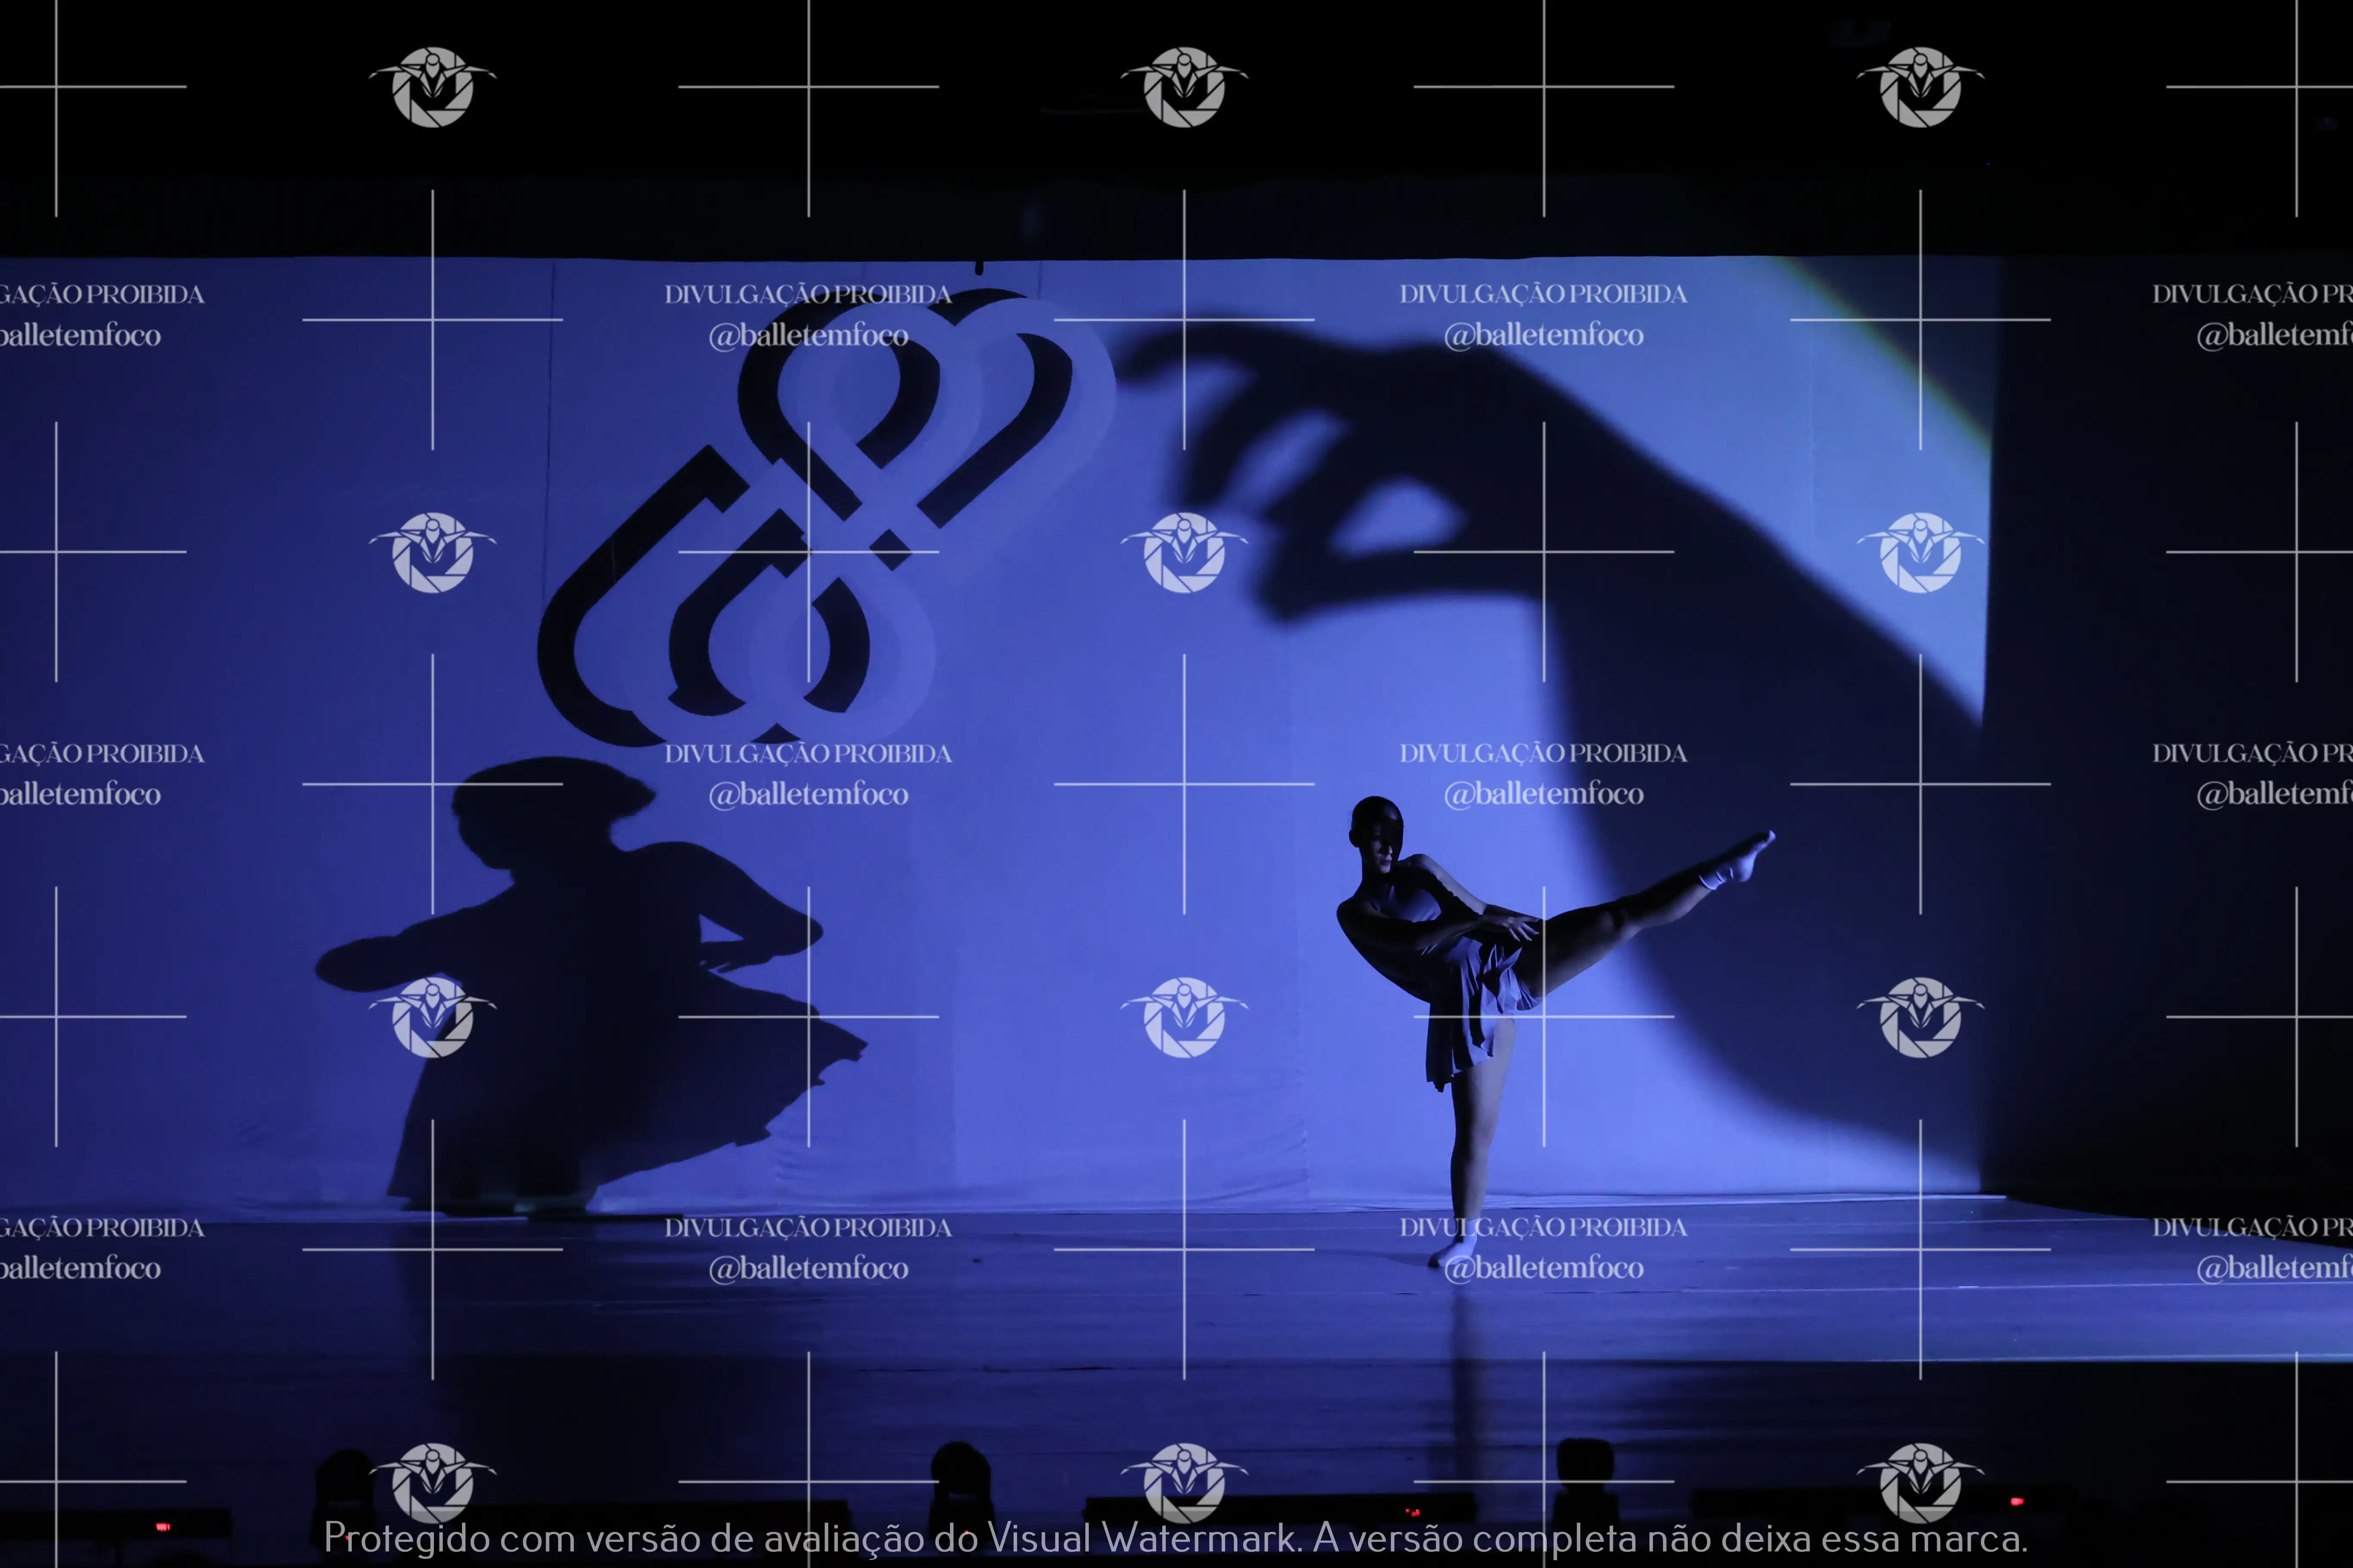
Task: Click the @balletemfoco text just above the dancer's head
Action: 1544,794
